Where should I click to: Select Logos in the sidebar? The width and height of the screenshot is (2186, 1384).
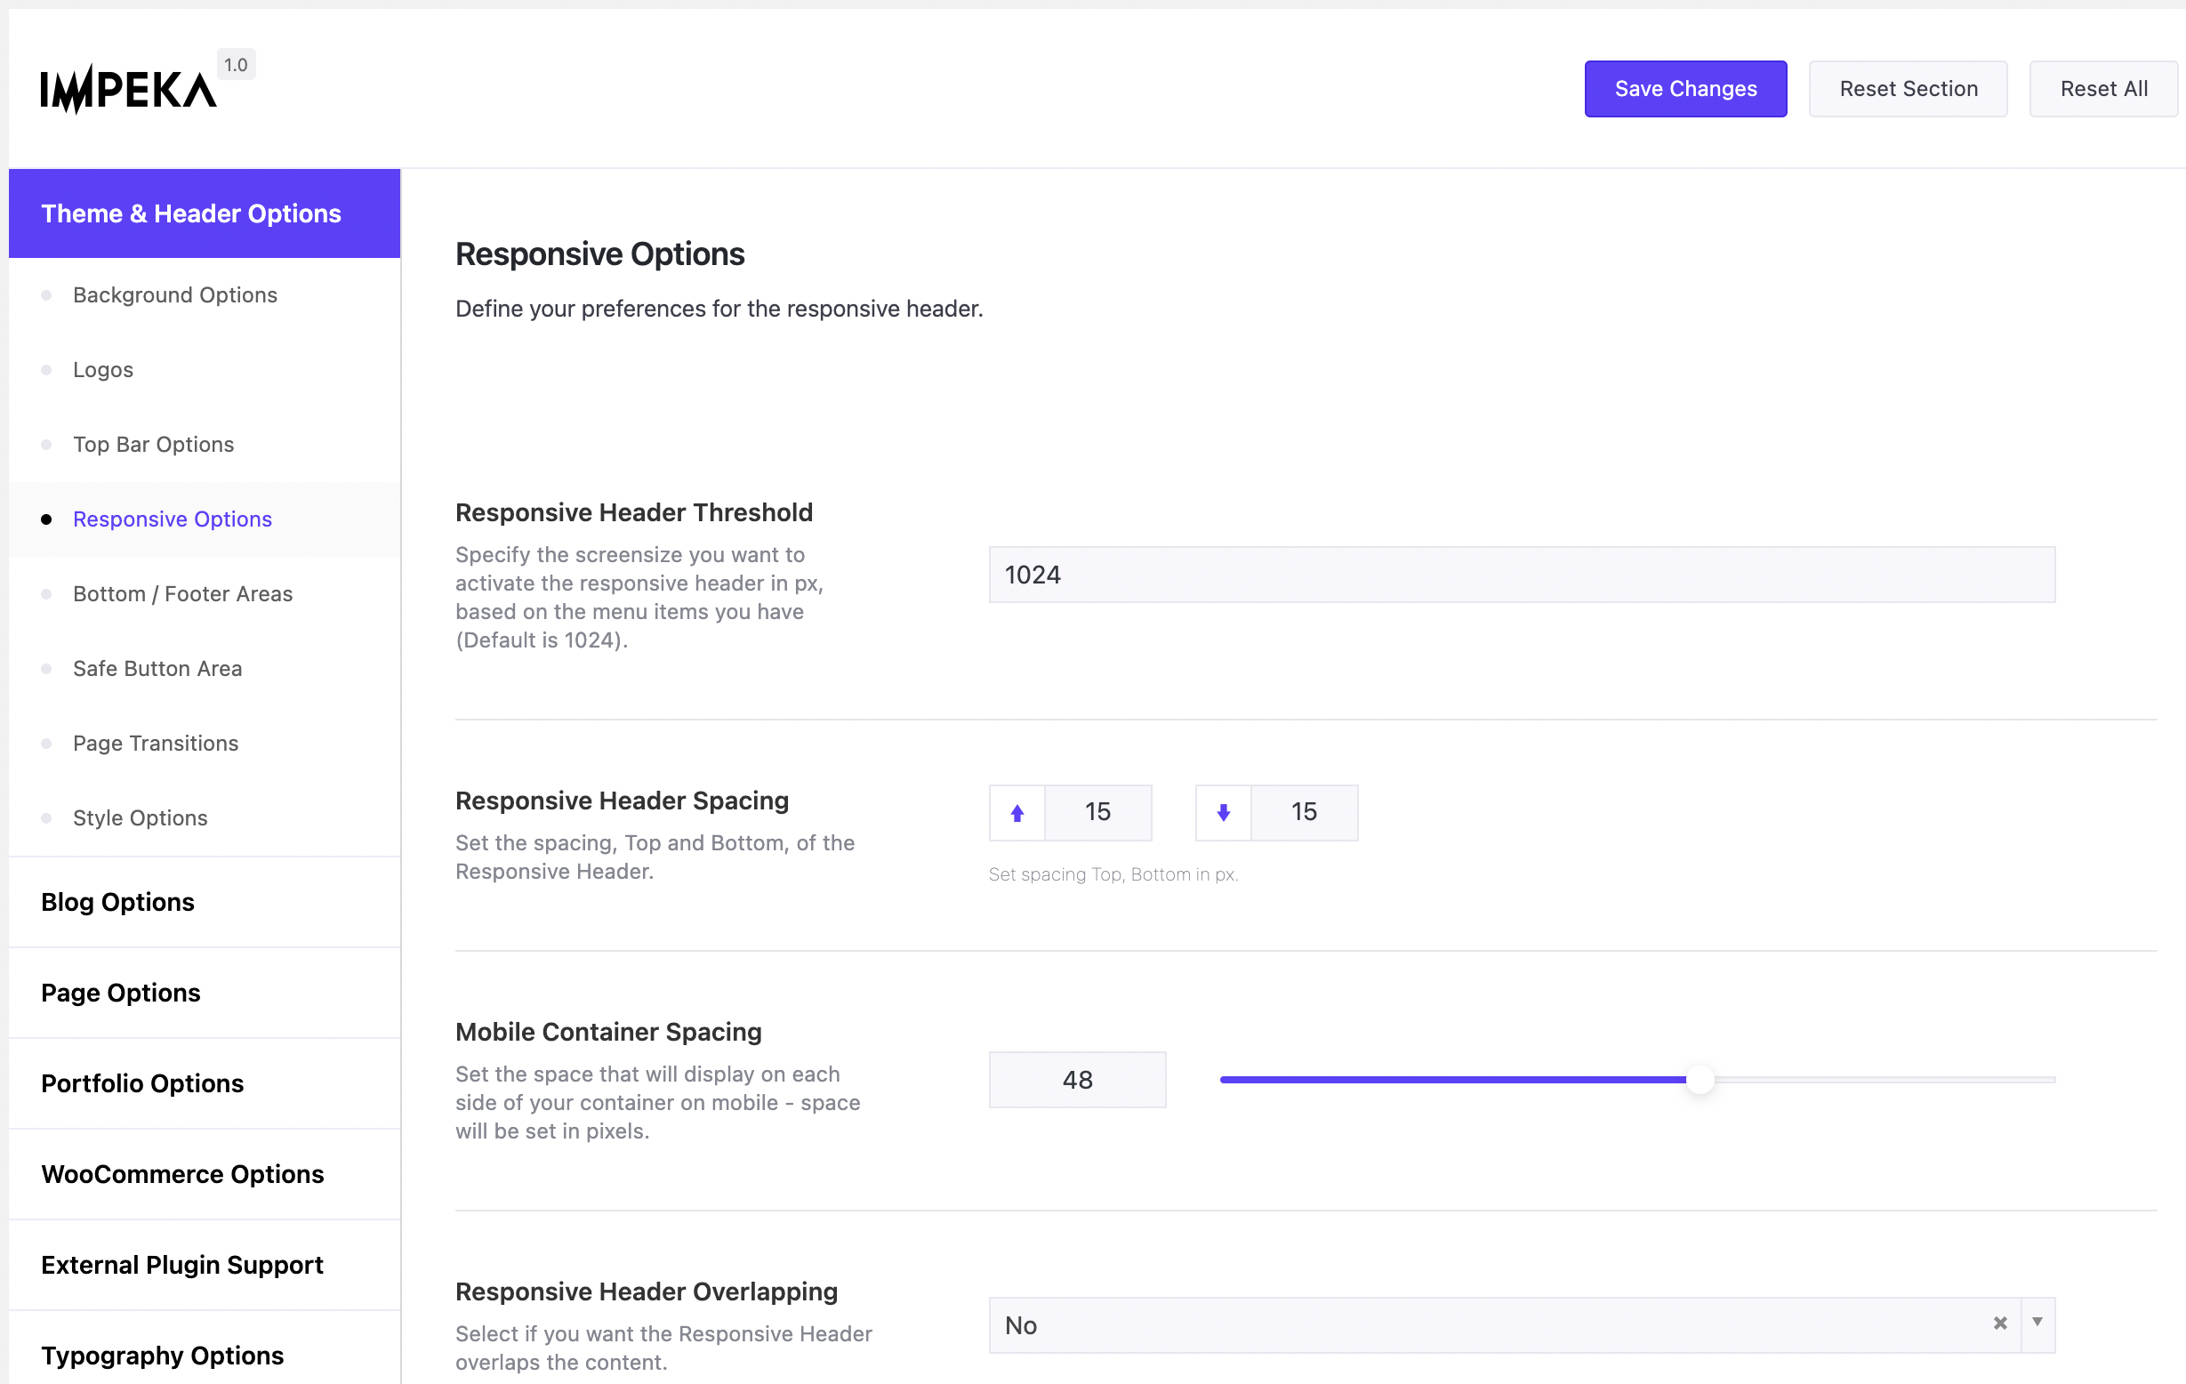pyautogui.click(x=101, y=370)
